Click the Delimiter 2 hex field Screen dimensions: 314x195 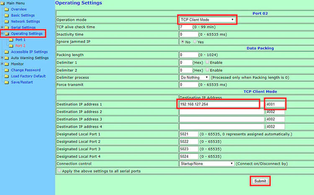186,70
